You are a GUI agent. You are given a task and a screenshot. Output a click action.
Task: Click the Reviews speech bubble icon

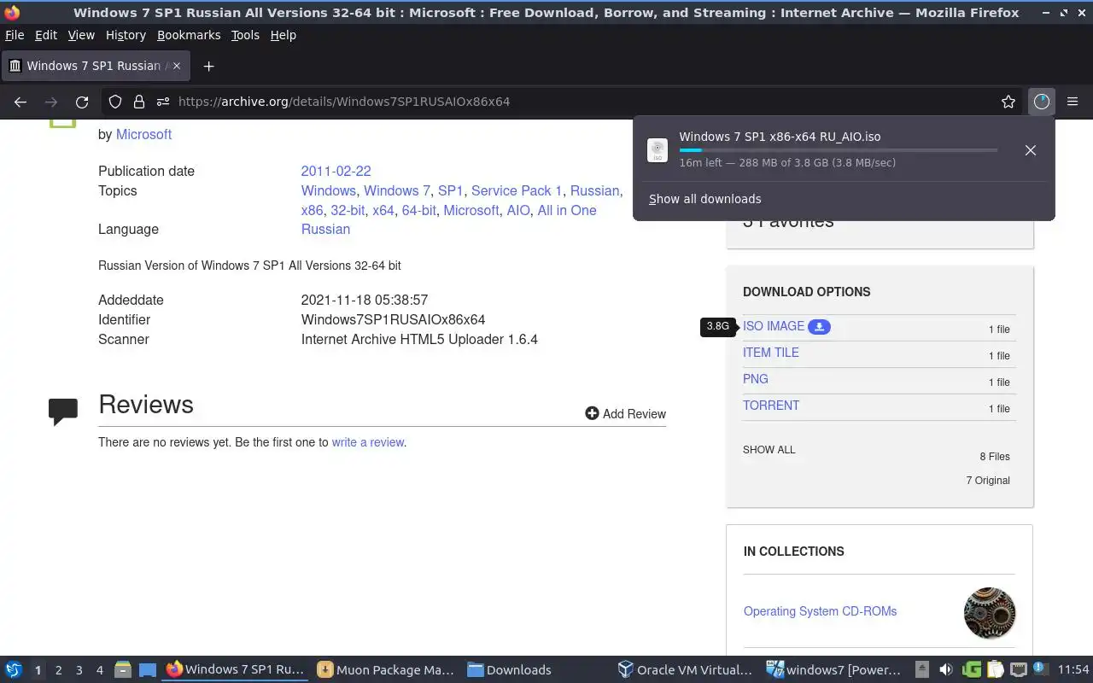[63, 412]
